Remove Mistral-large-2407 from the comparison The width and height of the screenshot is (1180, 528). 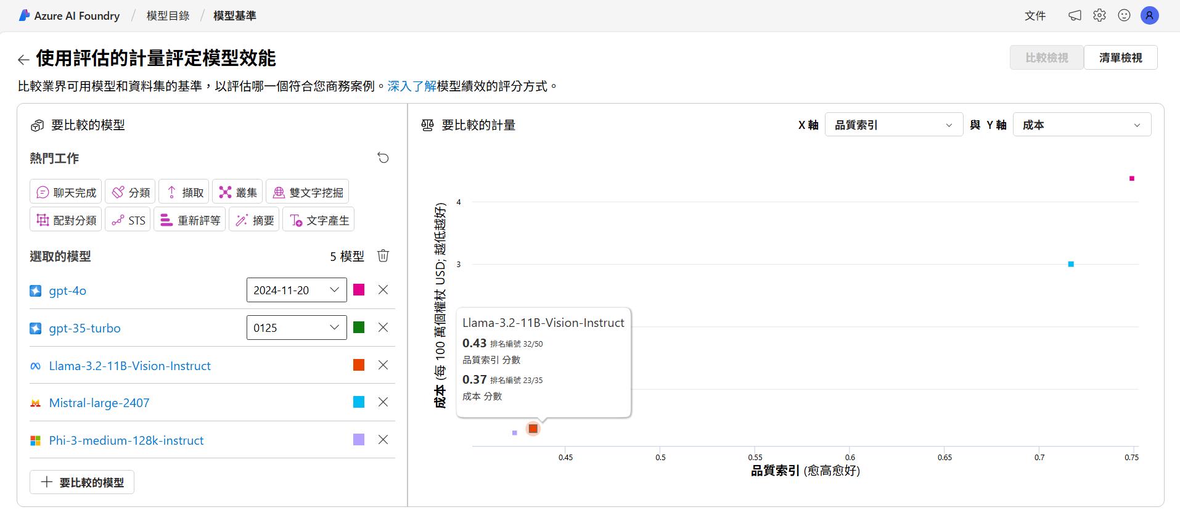pos(383,402)
